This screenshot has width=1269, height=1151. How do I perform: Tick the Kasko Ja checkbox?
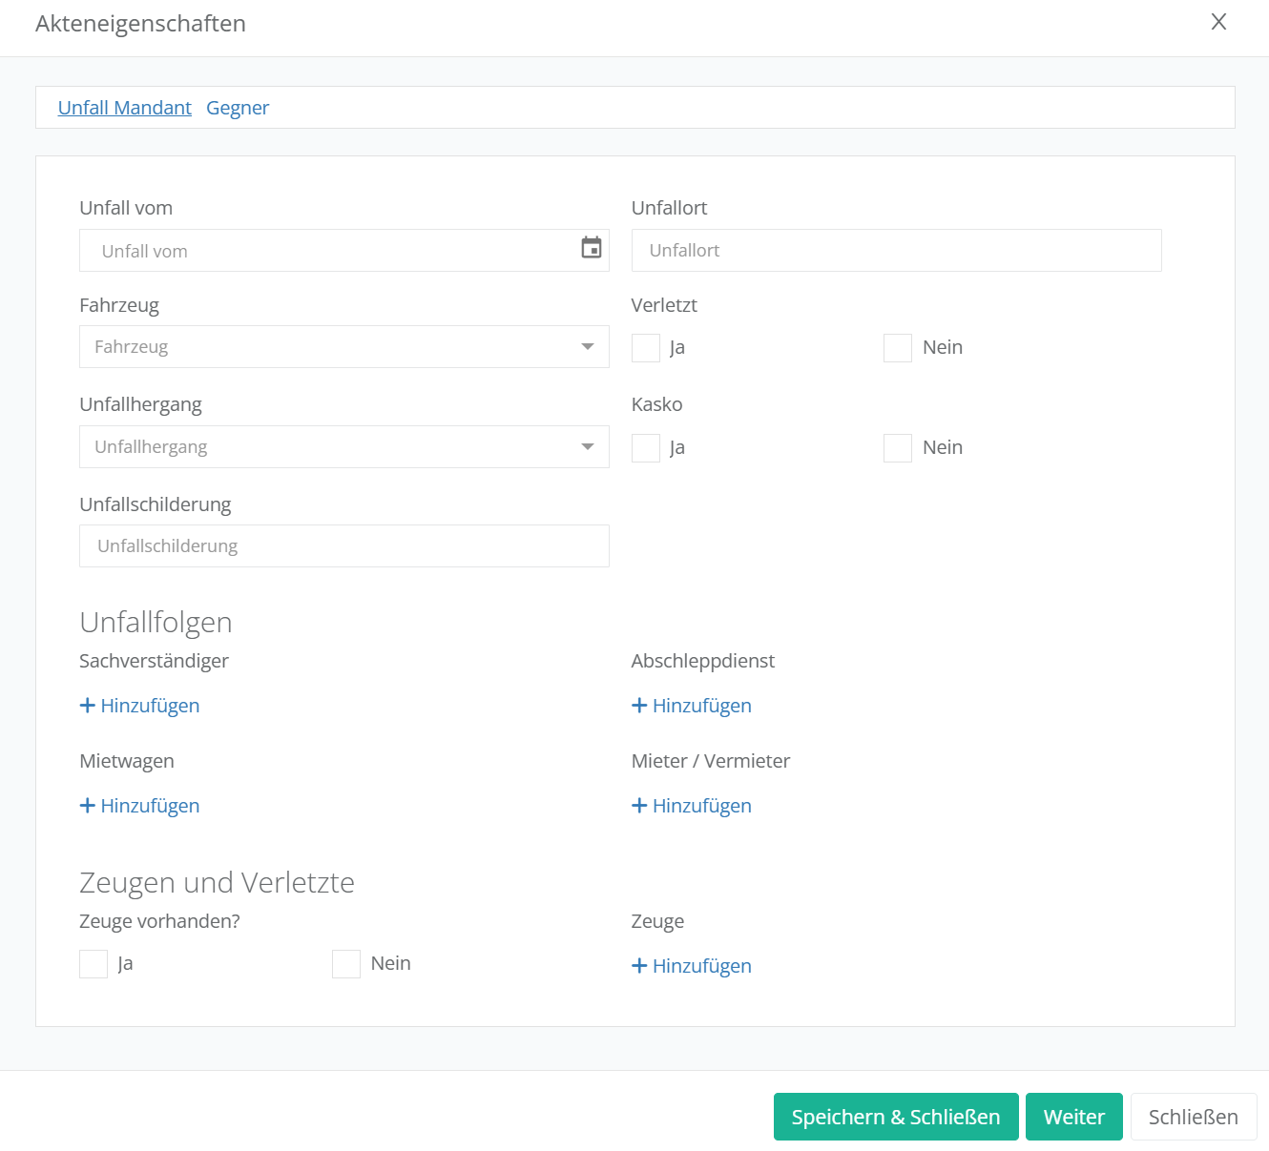(x=646, y=448)
